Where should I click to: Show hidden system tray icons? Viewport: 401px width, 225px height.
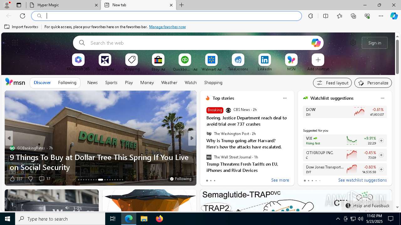[x=338, y=219]
